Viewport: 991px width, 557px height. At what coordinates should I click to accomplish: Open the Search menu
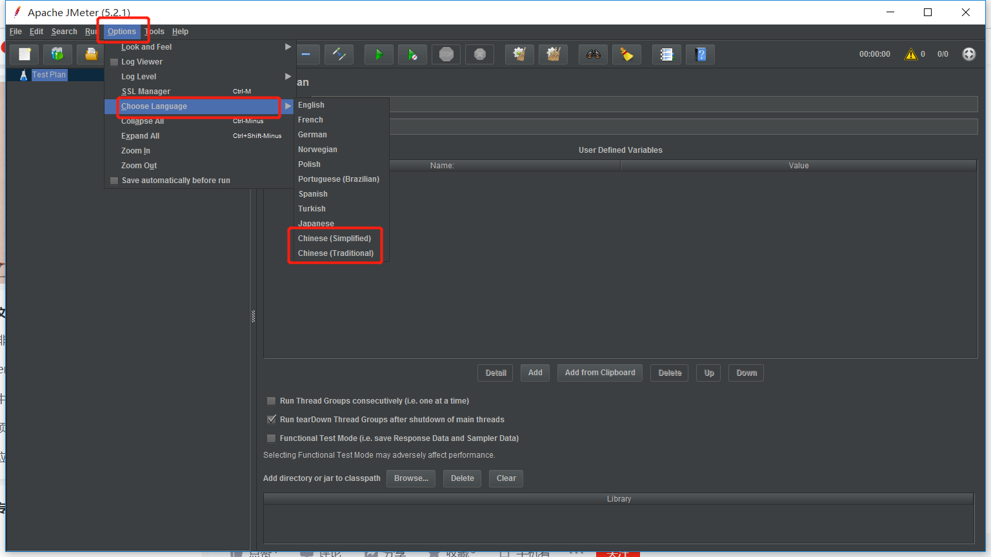point(64,32)
